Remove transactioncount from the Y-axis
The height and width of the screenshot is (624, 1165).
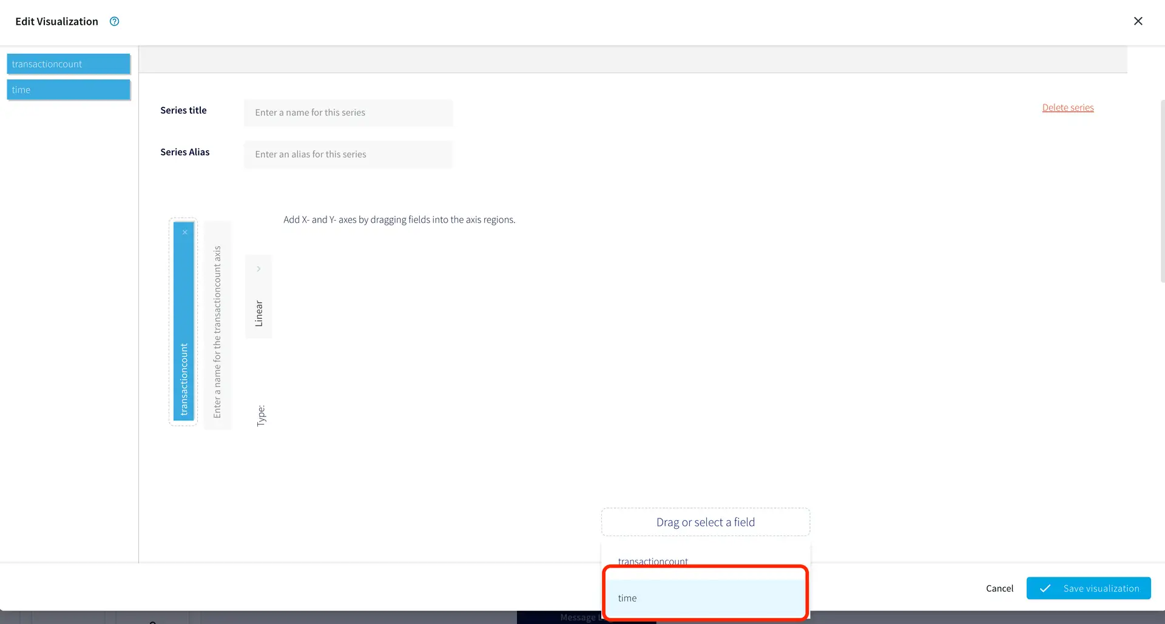coord(185,232)
